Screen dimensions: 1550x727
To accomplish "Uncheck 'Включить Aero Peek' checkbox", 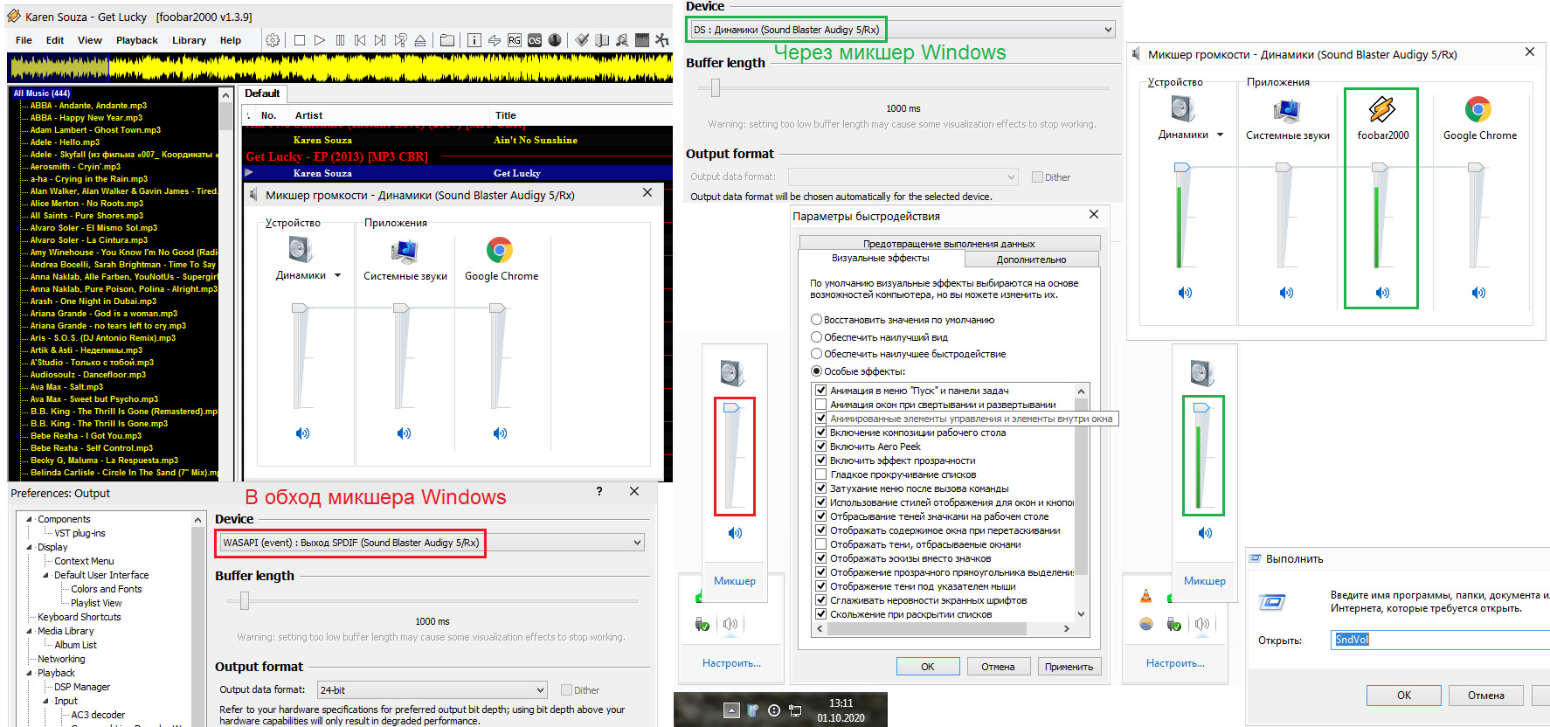I will pos(820,447).
